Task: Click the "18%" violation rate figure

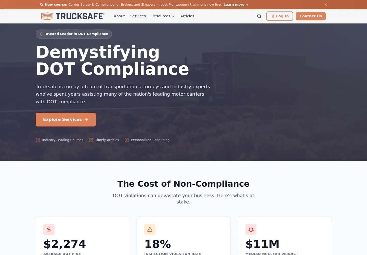Action: click(x=158, y=244)
